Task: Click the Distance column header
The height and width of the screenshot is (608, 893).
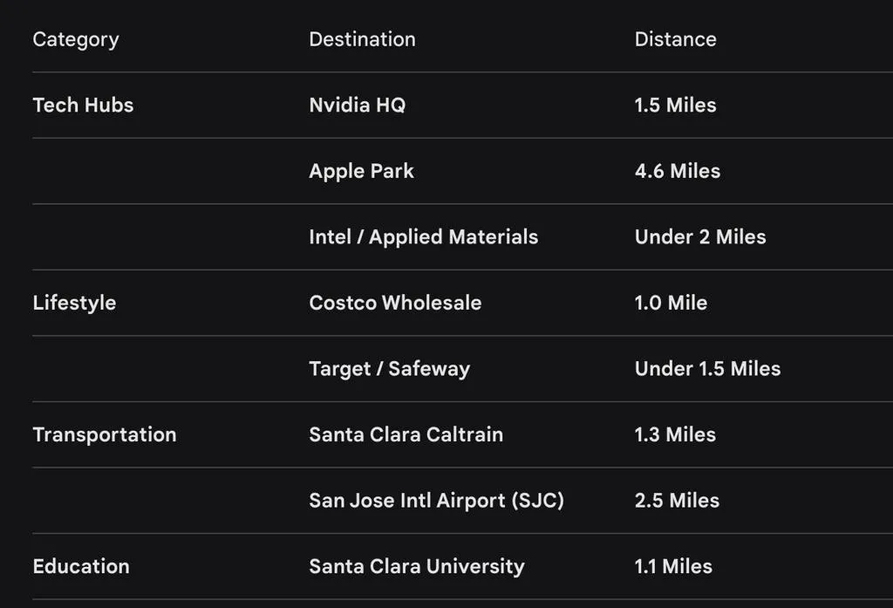Action: [675, 39]
